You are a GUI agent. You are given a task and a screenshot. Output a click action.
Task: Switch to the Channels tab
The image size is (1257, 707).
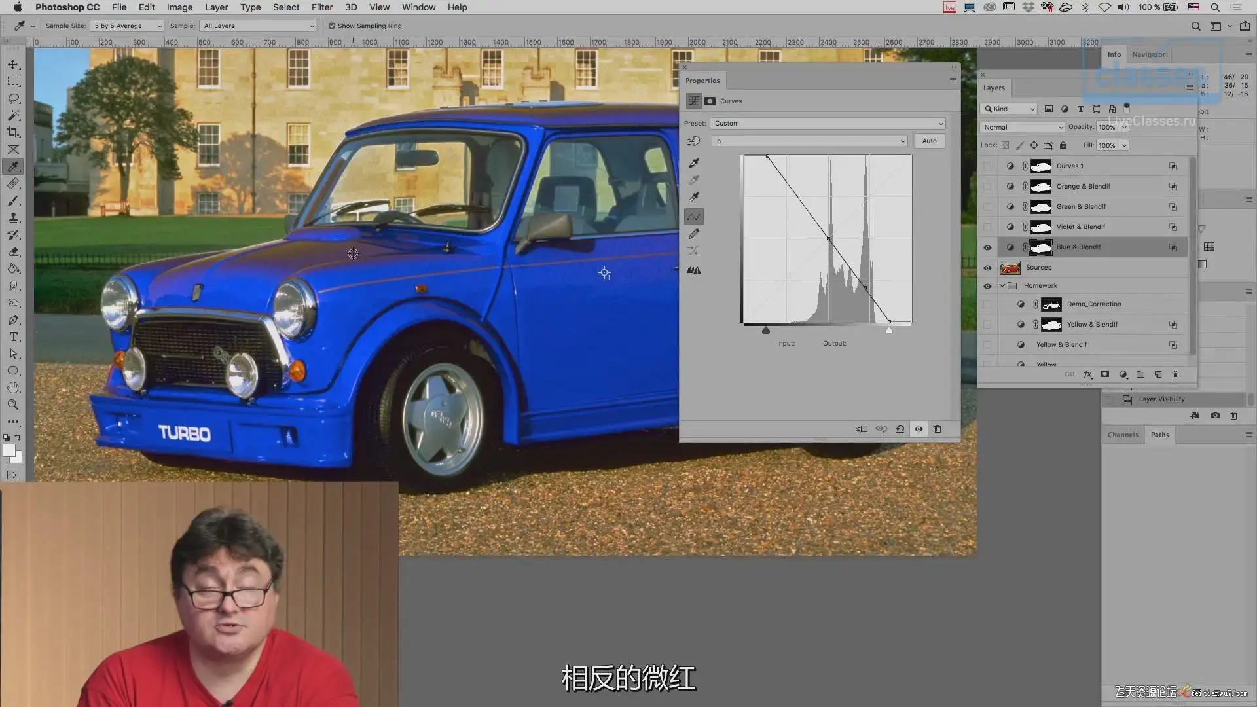click(1123, 435)
